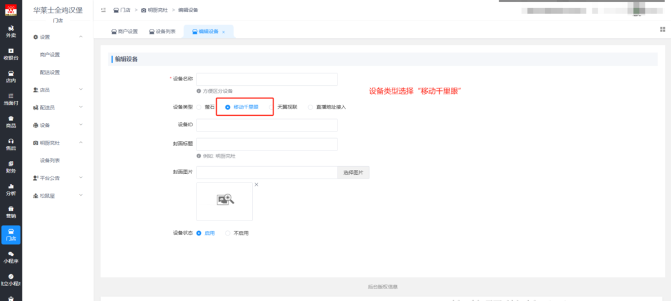The width and height of the screenshot is (671, 301).
Task: Open the 当面付 section in the dark sidebar
Action: point(10,99)
